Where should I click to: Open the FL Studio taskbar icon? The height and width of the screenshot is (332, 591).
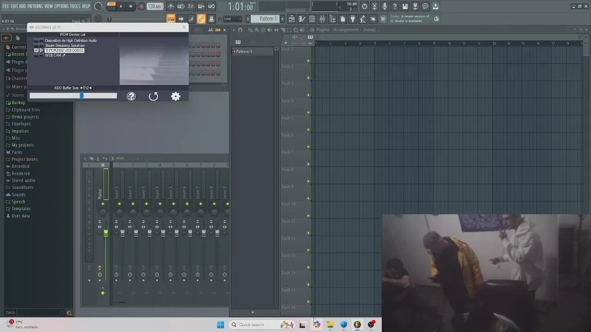357,325
